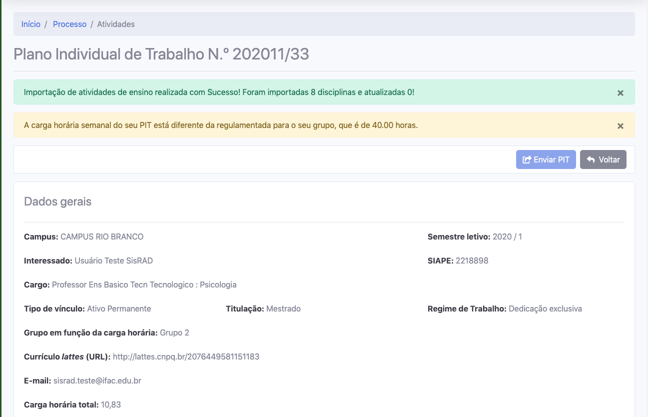Viewport: 648px width, 417px height.
Task: Dismiss the green import success alert
Action: point(620,93)
